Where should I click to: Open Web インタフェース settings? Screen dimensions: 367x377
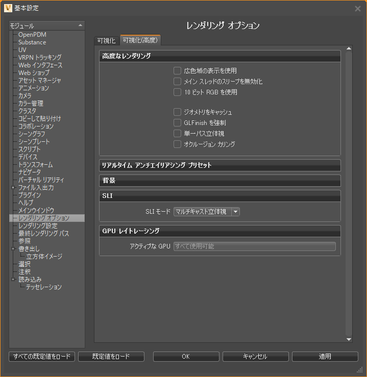coord(40,65)
